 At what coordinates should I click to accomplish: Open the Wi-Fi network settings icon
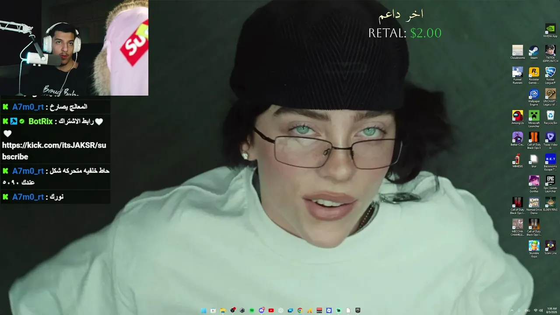pyautogui.click(x=535, y=311)
